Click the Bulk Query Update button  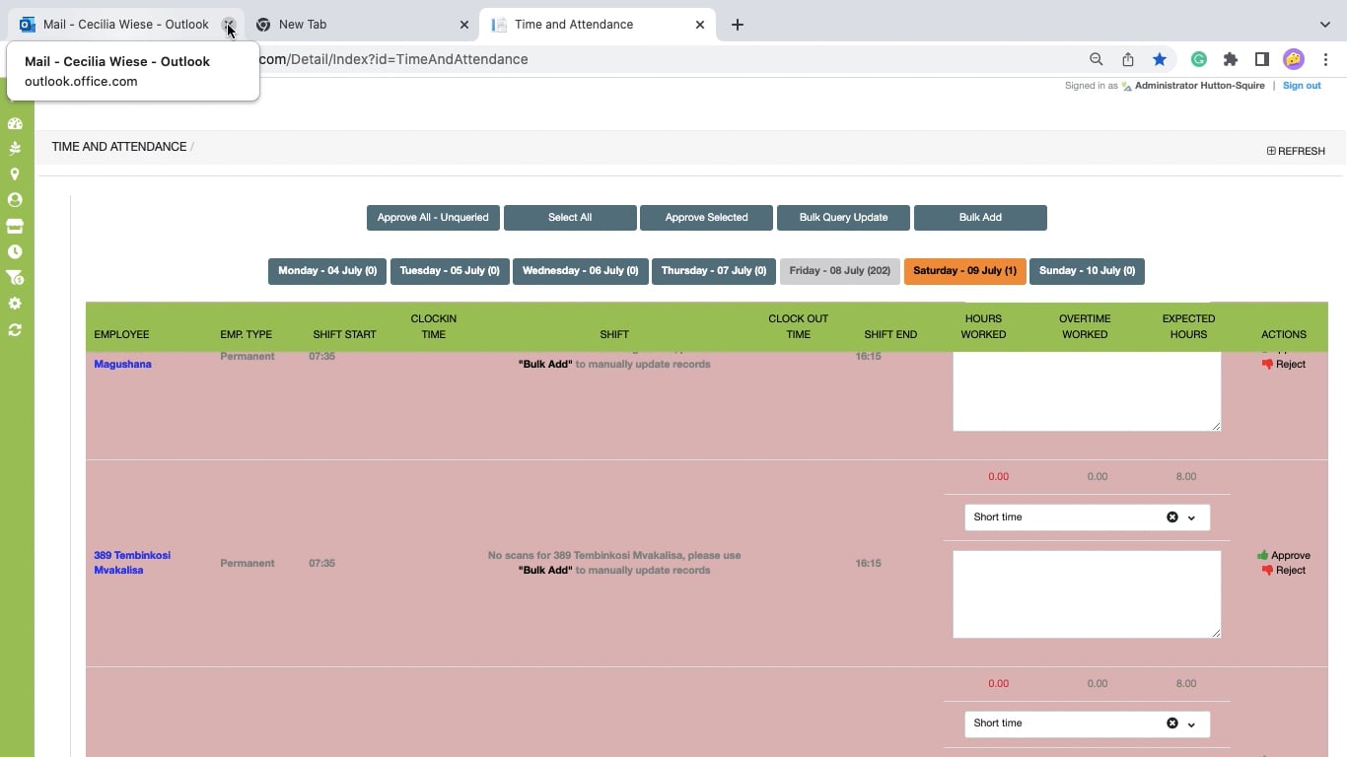click(843, 218)
